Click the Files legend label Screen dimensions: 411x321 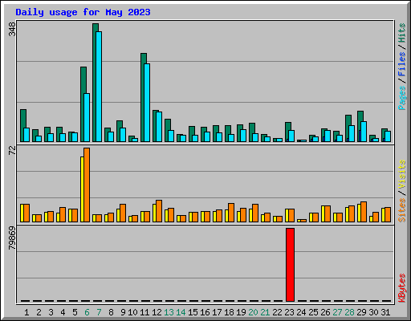[x=401, y=64]
